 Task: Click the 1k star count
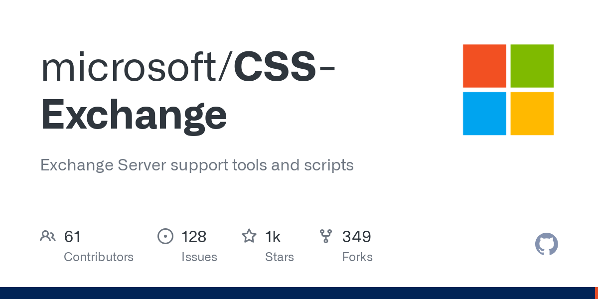[273, 237]
